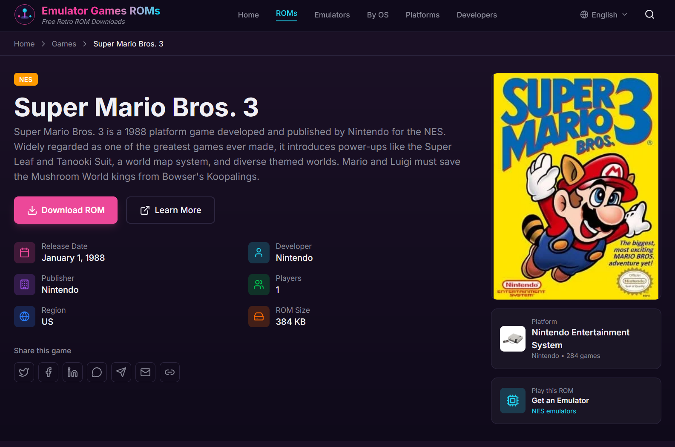Select the ROMs nav tab
The width and height of the screenshot is (675, 447).
point(287,14)
